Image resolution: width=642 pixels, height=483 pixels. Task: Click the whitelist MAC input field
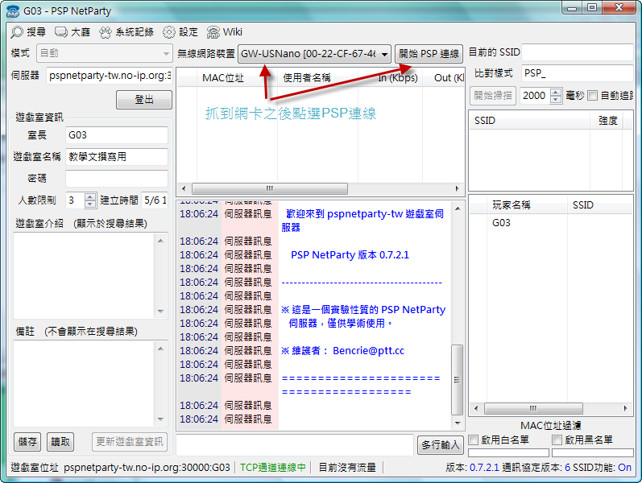click(508, 452)
